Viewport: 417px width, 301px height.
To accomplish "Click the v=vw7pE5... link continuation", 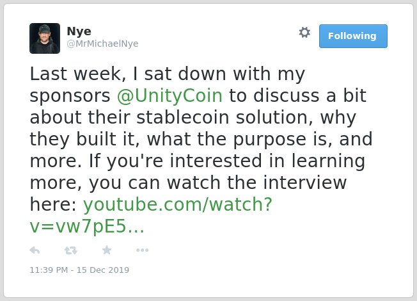I will tap(87, 227).
